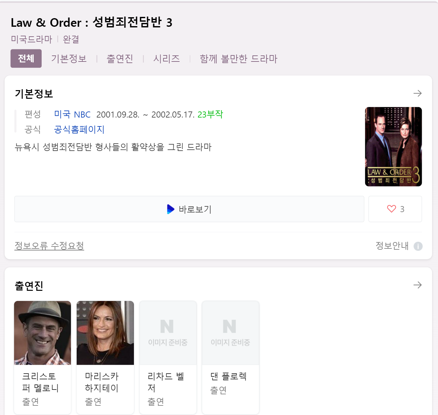
Task: Open the 함께 볼만한 드라마 tab
Action: (239, 59)
